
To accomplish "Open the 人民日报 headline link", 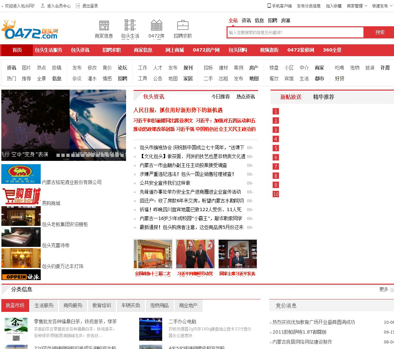I will coord(178,110).
